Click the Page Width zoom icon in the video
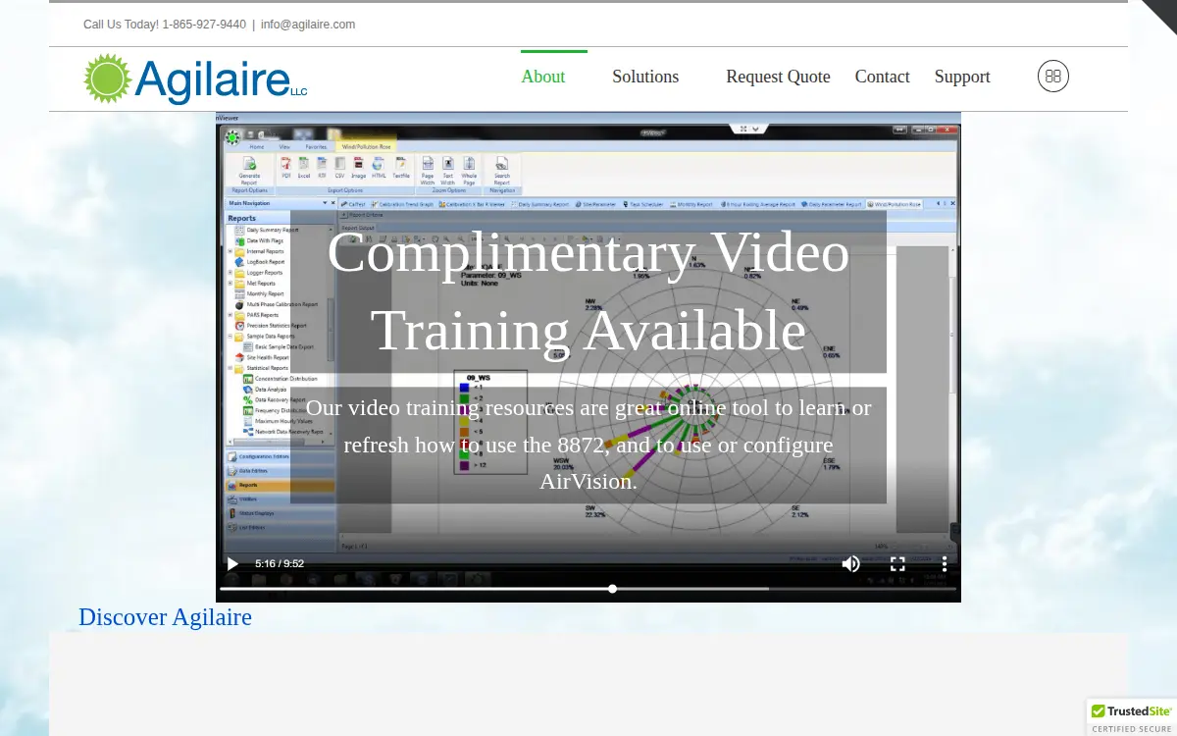The image size is (1177, 736). click(x=428, y=170)
